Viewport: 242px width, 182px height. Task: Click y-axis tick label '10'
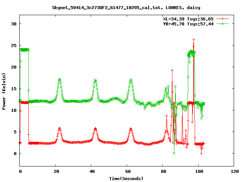coord(14,110)
